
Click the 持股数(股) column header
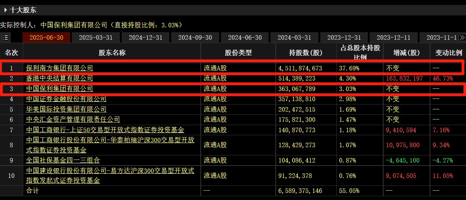pyautogui.click(x=306, y=53)
